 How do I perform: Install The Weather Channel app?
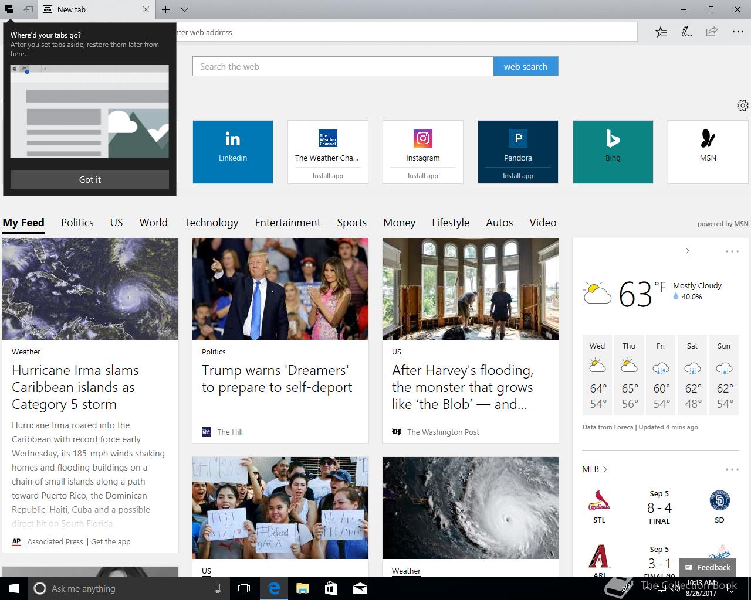(327, 176)
